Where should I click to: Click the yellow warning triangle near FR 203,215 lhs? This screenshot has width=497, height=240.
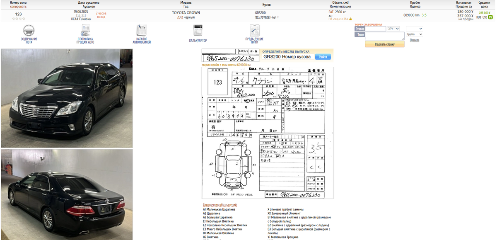pos(351,19)
